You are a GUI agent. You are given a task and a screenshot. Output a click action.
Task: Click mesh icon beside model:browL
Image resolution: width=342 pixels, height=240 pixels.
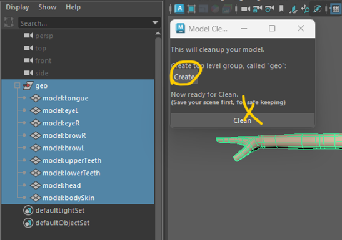tap(36, 148)
